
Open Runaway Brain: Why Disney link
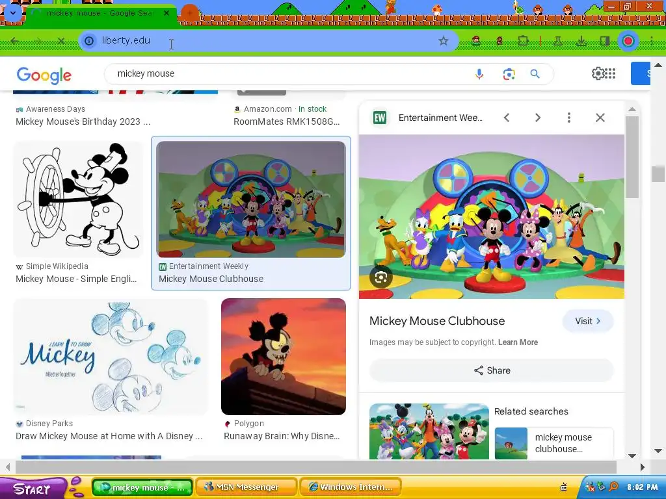pyautogui.click(x=282, y=436)
